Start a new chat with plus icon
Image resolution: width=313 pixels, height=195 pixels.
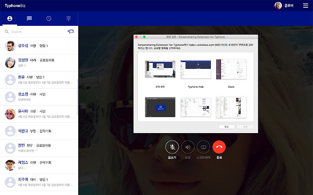tap(70, 31)
